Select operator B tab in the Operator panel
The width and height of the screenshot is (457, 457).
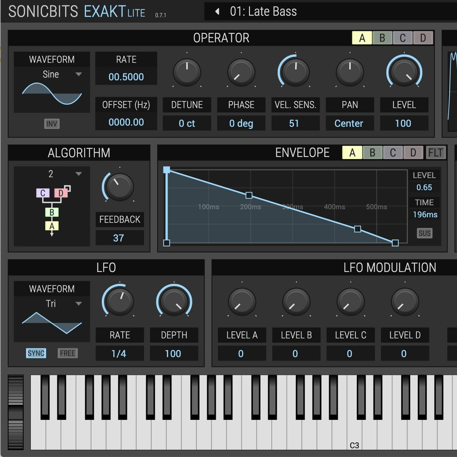(382, 38)
